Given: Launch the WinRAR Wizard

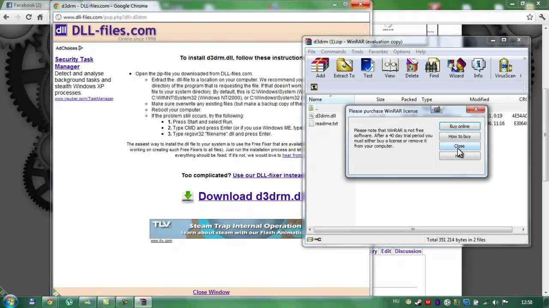Looking at the screenshot, I should coord(456,68).
